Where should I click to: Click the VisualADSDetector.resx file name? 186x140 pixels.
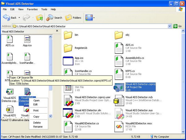tap(139, 123)
